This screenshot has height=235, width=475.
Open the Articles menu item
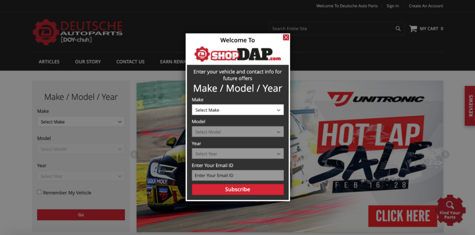(49, 62)
